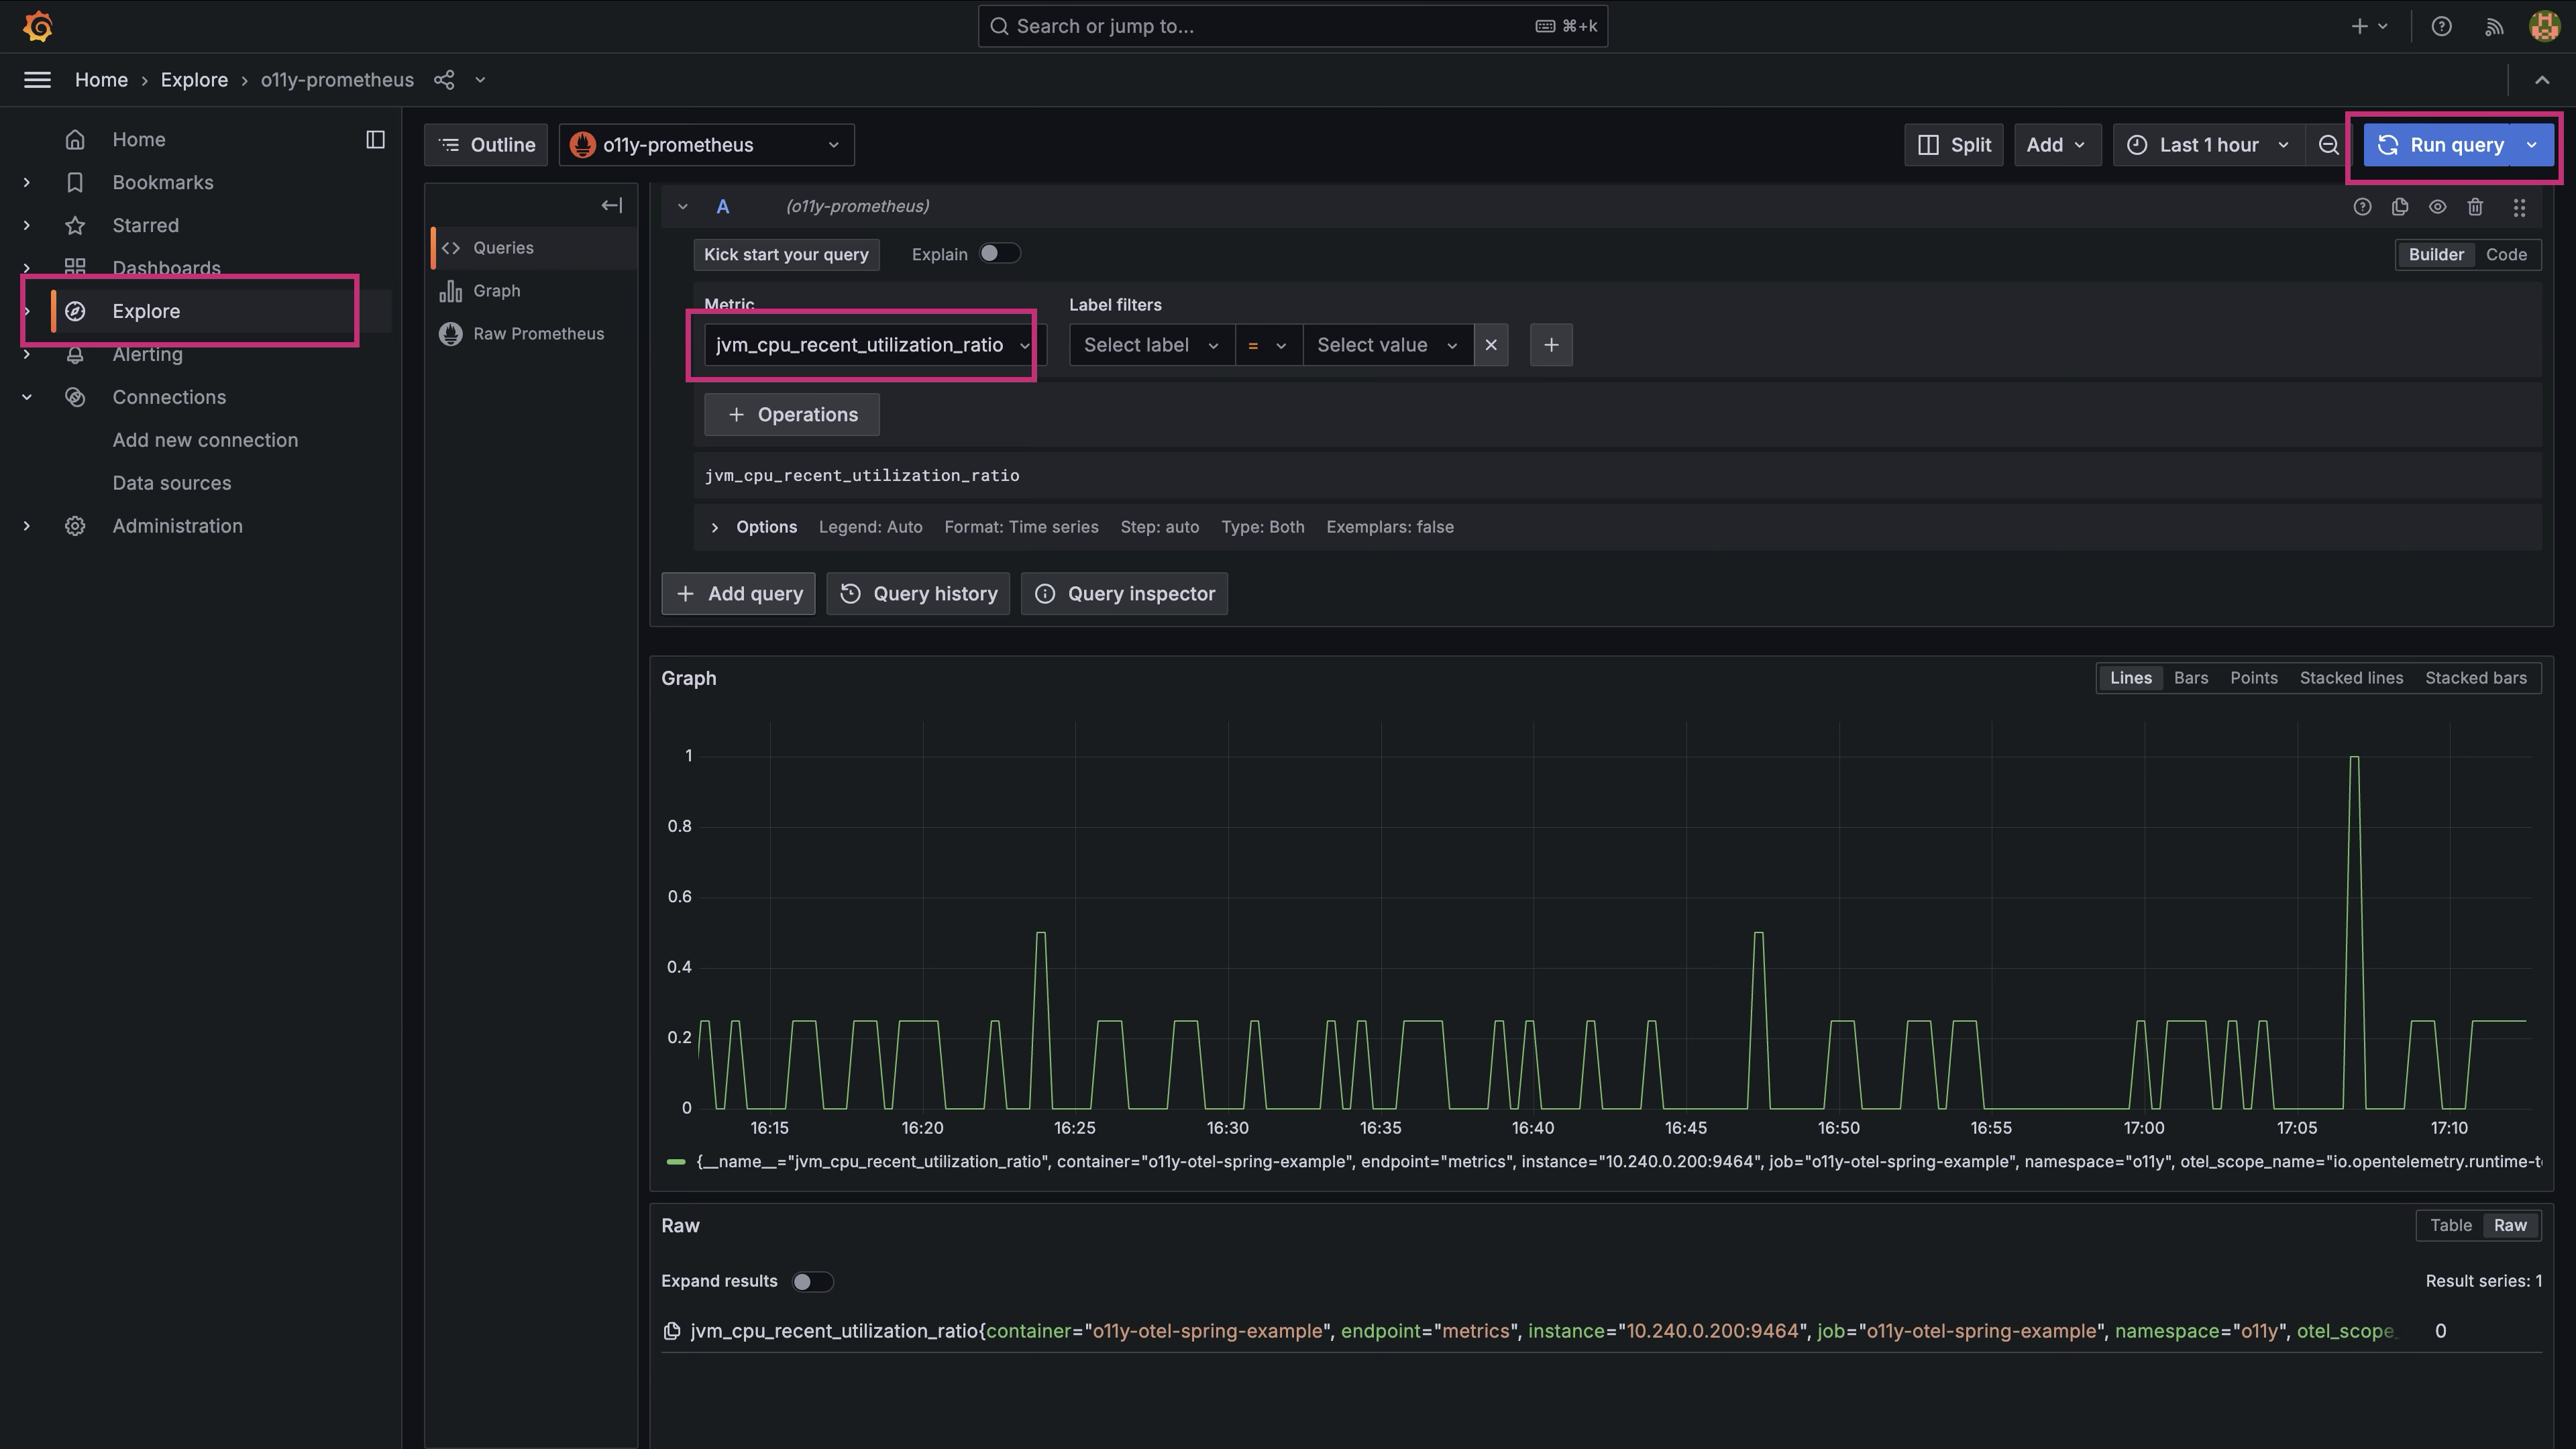Click the Starred star icon in sidebar
The image size is (2576, 1449).
click(x=75, y=226)
